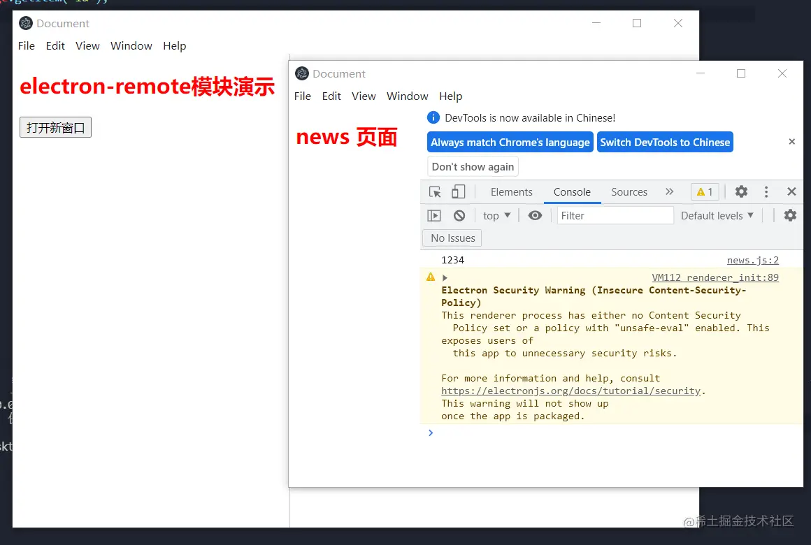Open the VM112 renderer_init:89 link

click(715, 277)
